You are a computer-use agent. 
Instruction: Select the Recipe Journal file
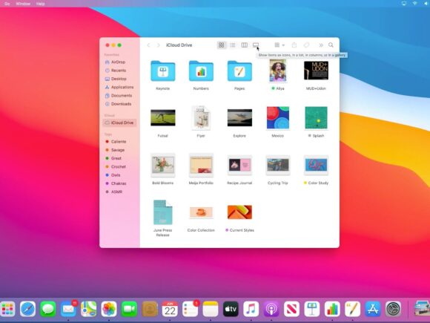pyautogui.click(x=239, y=165)
